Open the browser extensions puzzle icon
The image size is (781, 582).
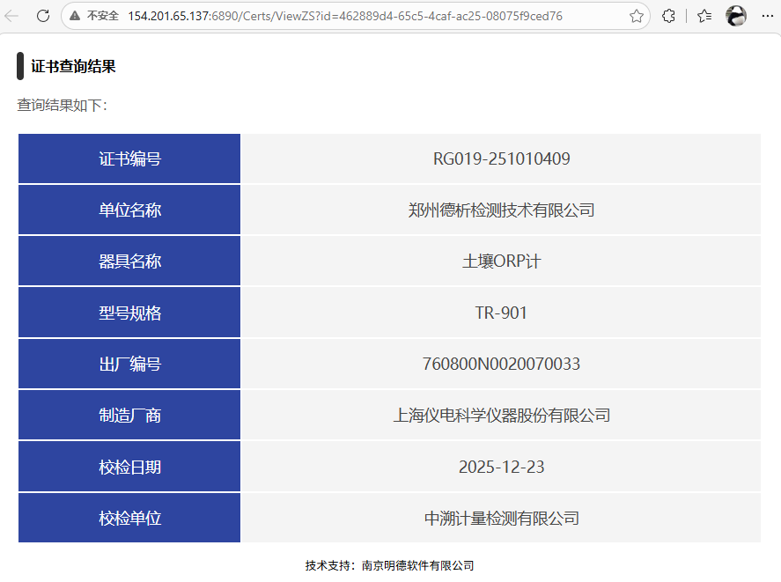click(x=669, y=16)
